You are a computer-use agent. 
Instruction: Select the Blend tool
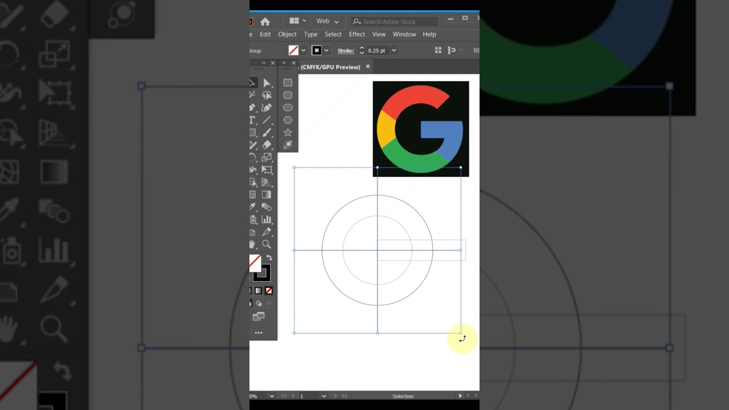pos(267,207)
